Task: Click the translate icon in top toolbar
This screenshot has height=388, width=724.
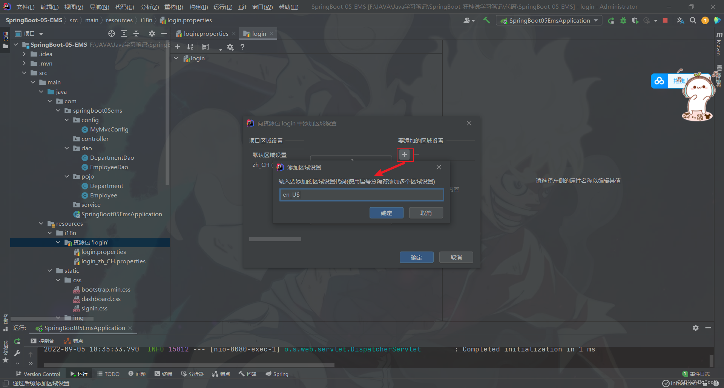Action: click(x=680, y=21)
